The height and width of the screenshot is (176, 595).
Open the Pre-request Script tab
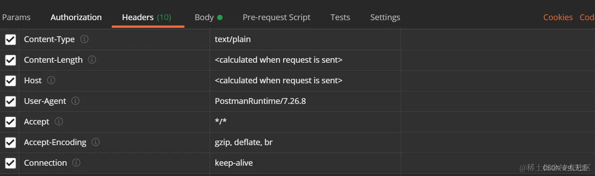[x=276, y=17]
